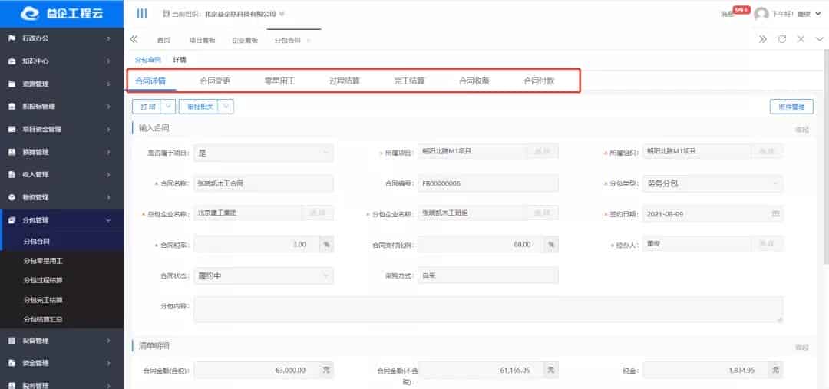This screenshot has width=829, height=389.
Task: Click the user avatar icon
Action: (761, 15)
